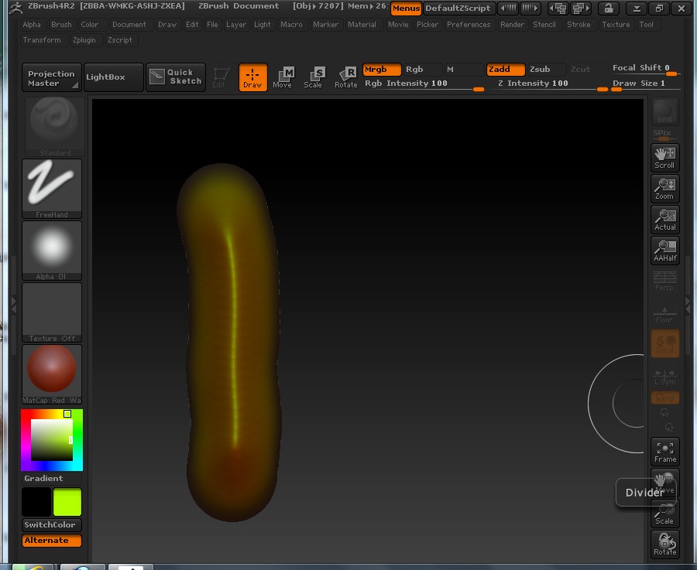Click the Zoom icon on right shelf
Image resolution: width=697 pixels, height=570 pixels.
coord(664,188)
